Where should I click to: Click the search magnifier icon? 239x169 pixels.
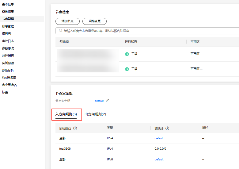pos(60,31)
